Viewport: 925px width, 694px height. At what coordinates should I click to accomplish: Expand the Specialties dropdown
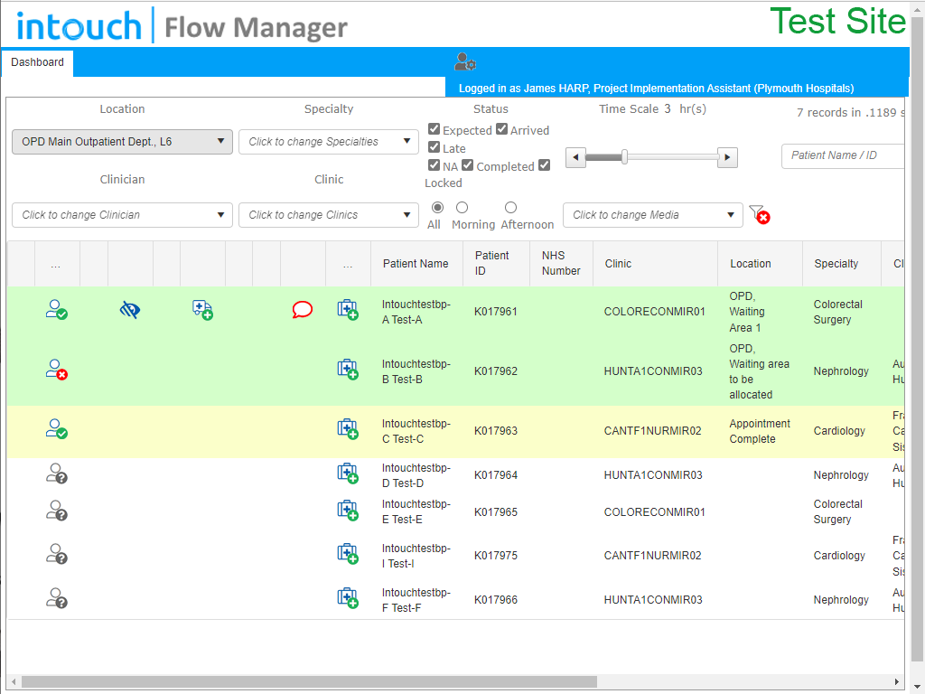329,142
